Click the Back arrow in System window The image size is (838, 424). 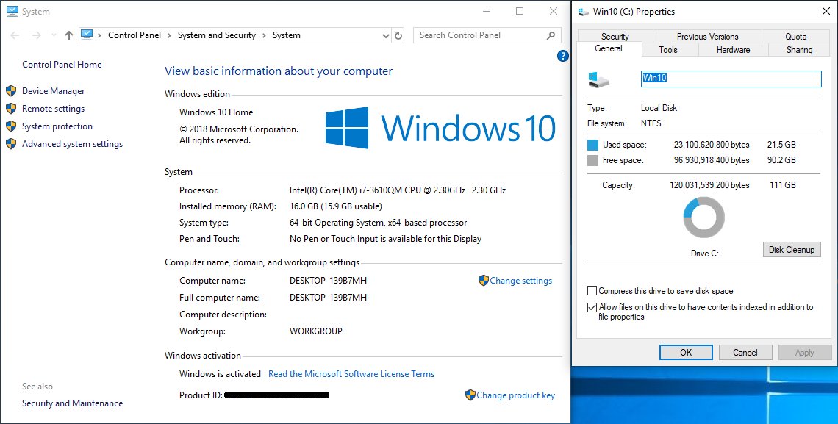[x=15, y=35]
